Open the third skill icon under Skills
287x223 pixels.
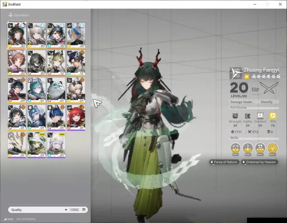point(260,148)
